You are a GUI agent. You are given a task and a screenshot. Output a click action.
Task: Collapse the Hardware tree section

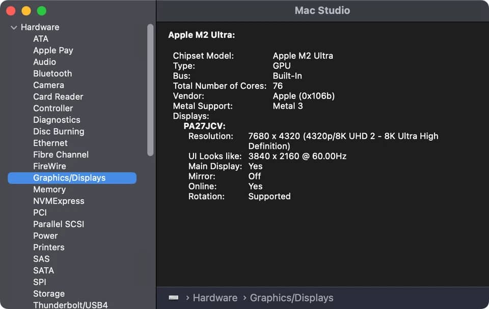14,28
